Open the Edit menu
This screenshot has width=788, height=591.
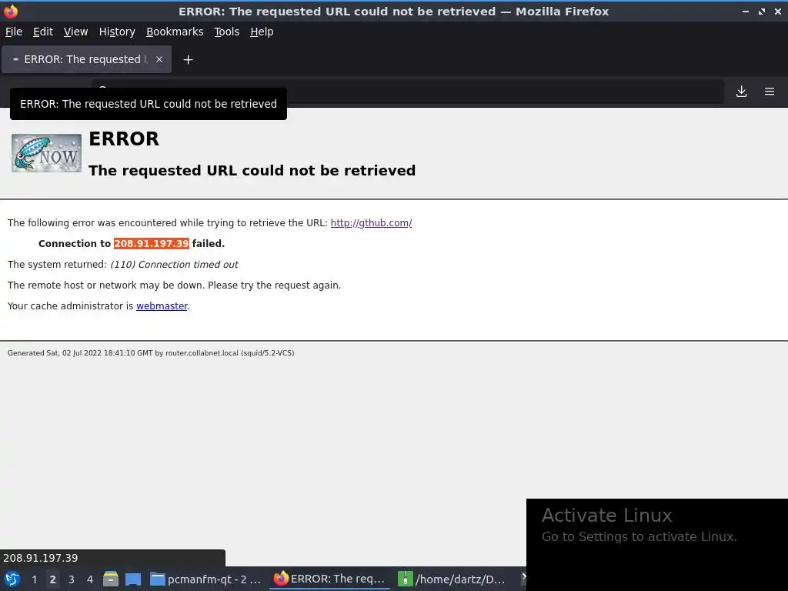click(x=43, y=32)
